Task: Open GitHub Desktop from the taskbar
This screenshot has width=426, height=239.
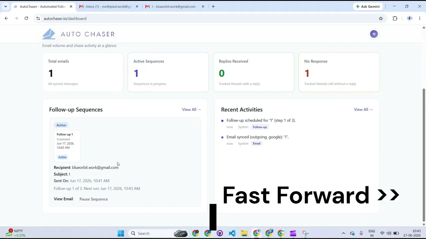Action: (220, 233)
